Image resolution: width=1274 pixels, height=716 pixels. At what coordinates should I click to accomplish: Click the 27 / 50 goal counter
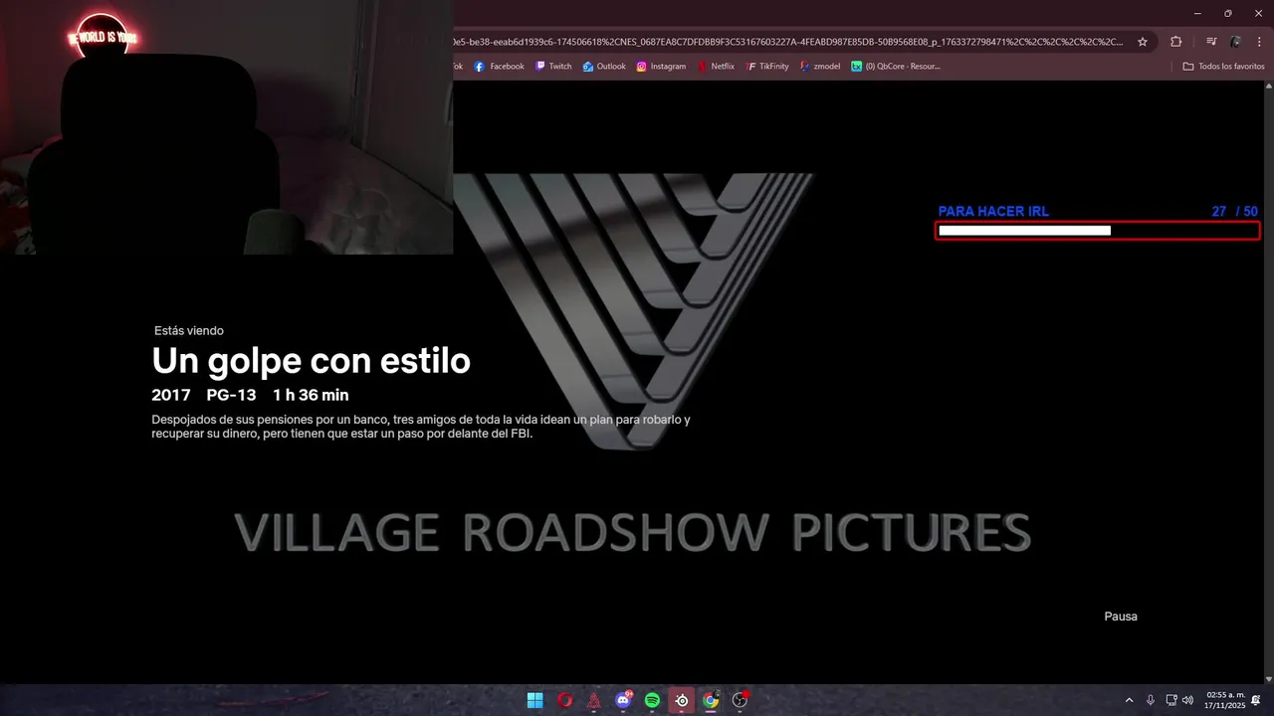coord(1234,212)
